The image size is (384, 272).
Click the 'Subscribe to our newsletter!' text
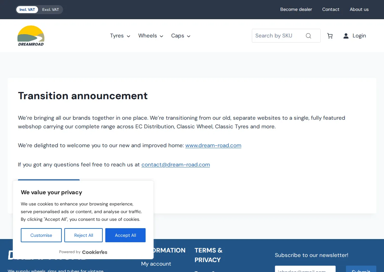[311, 255]
